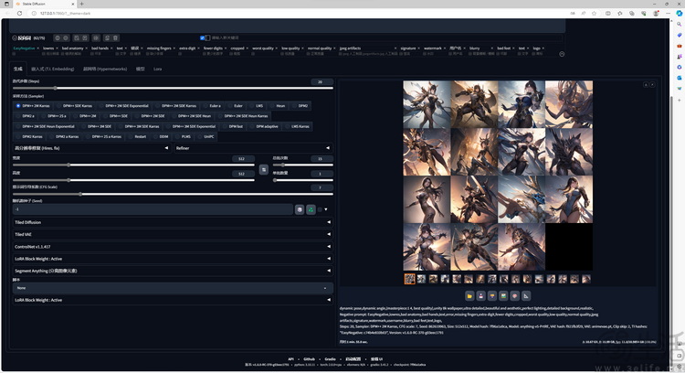This screenshot has width=685, height=373.
Task: Open the Github link in the footer
Action: 311,358
